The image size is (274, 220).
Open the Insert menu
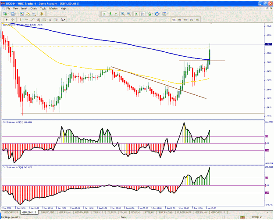point(24,8)
